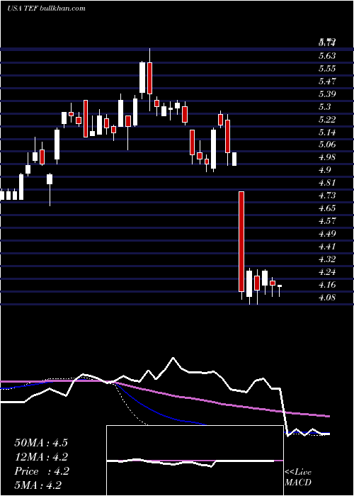
Task: Click the 5.14 price axis label
Action: 327,133
